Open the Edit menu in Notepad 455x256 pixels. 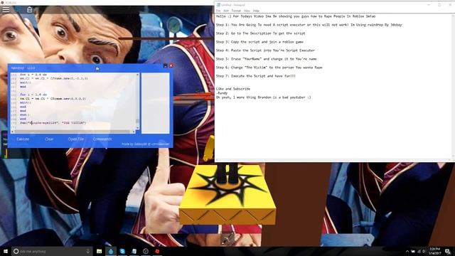pos(226,11)
